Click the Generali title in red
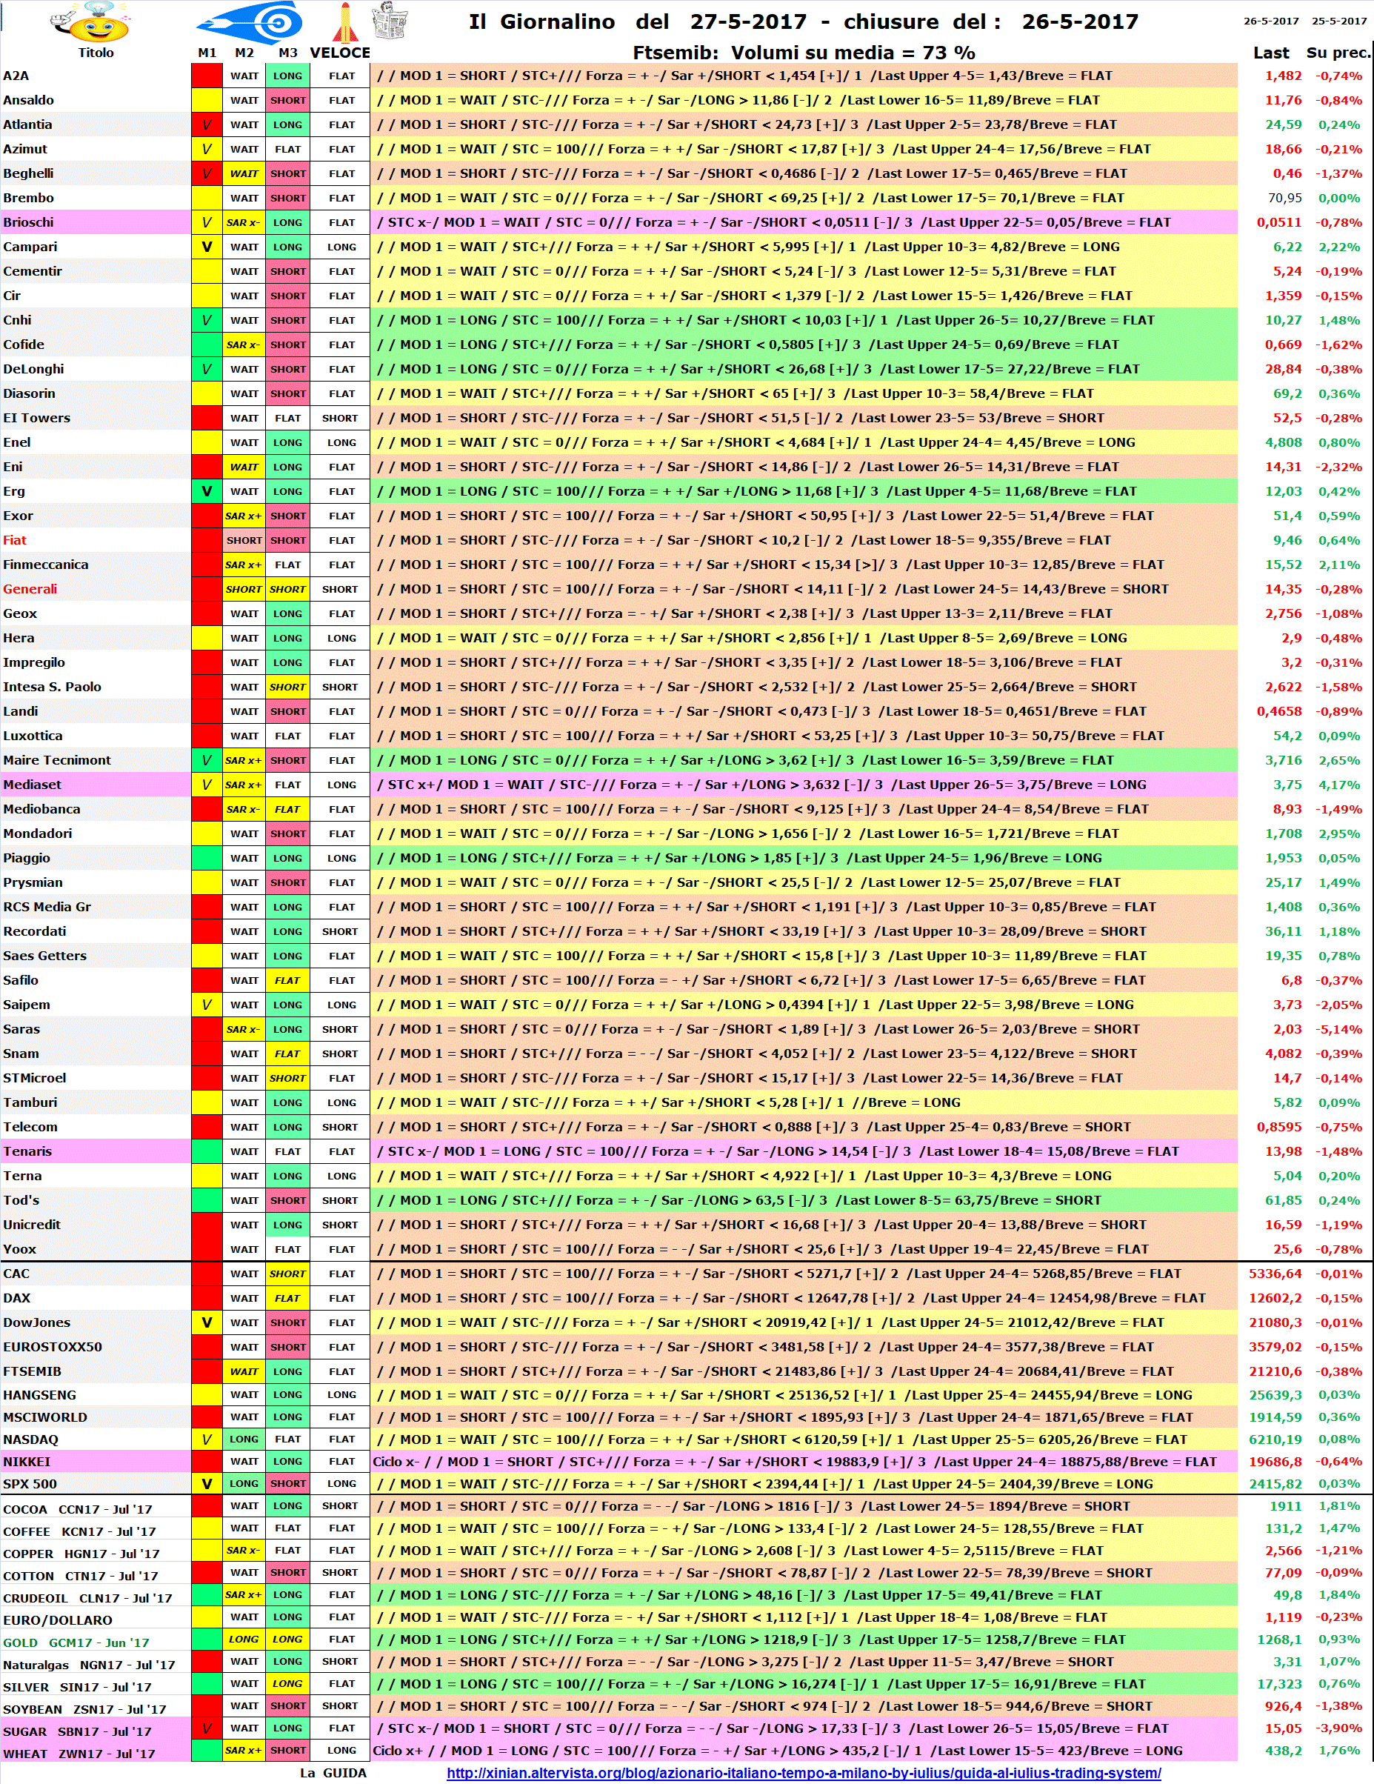 pyautogui.click(x=30, y=589)
